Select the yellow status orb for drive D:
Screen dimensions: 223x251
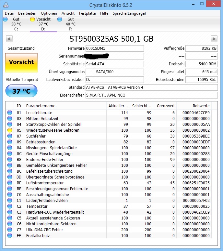point(32,19)
